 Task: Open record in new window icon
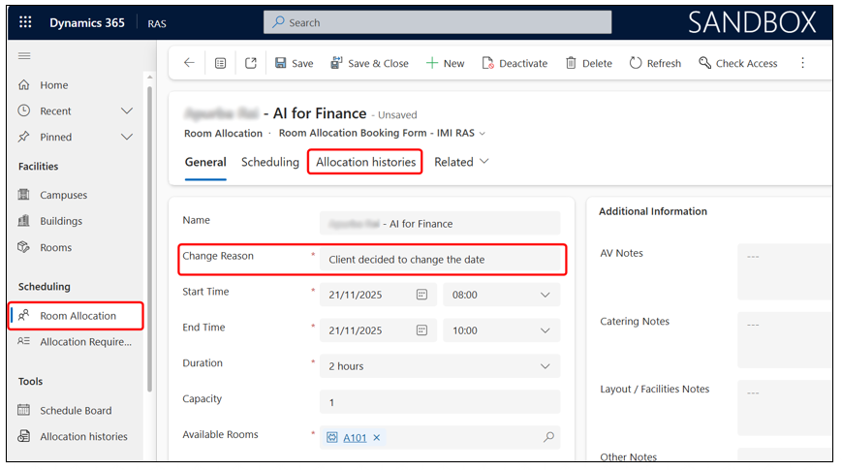click(x=251, y=63)
